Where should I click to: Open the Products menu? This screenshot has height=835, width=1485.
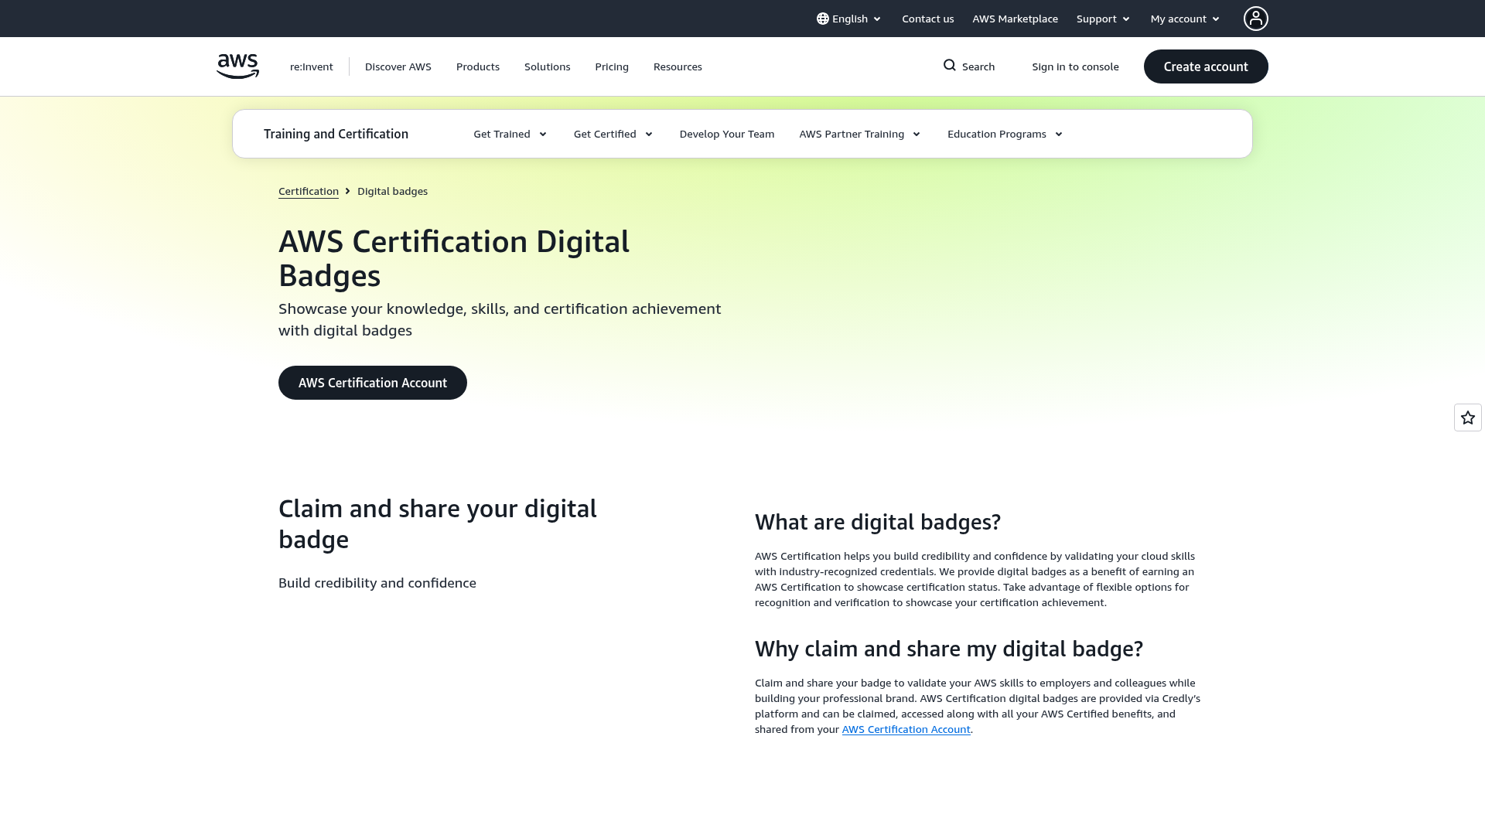[x=478, y=66]
